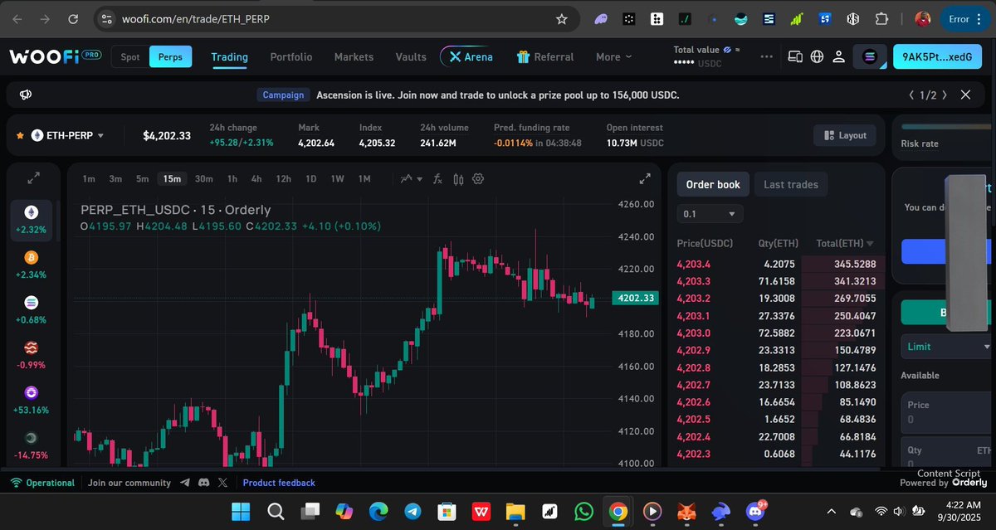The image size is (996, 530).
Task: Select Bitcoin in the market sidebar
Action: coord(32,264)
